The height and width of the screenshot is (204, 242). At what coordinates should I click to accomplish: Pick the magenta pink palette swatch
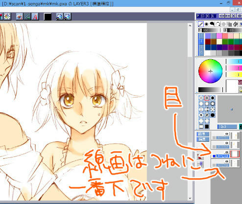219,36
